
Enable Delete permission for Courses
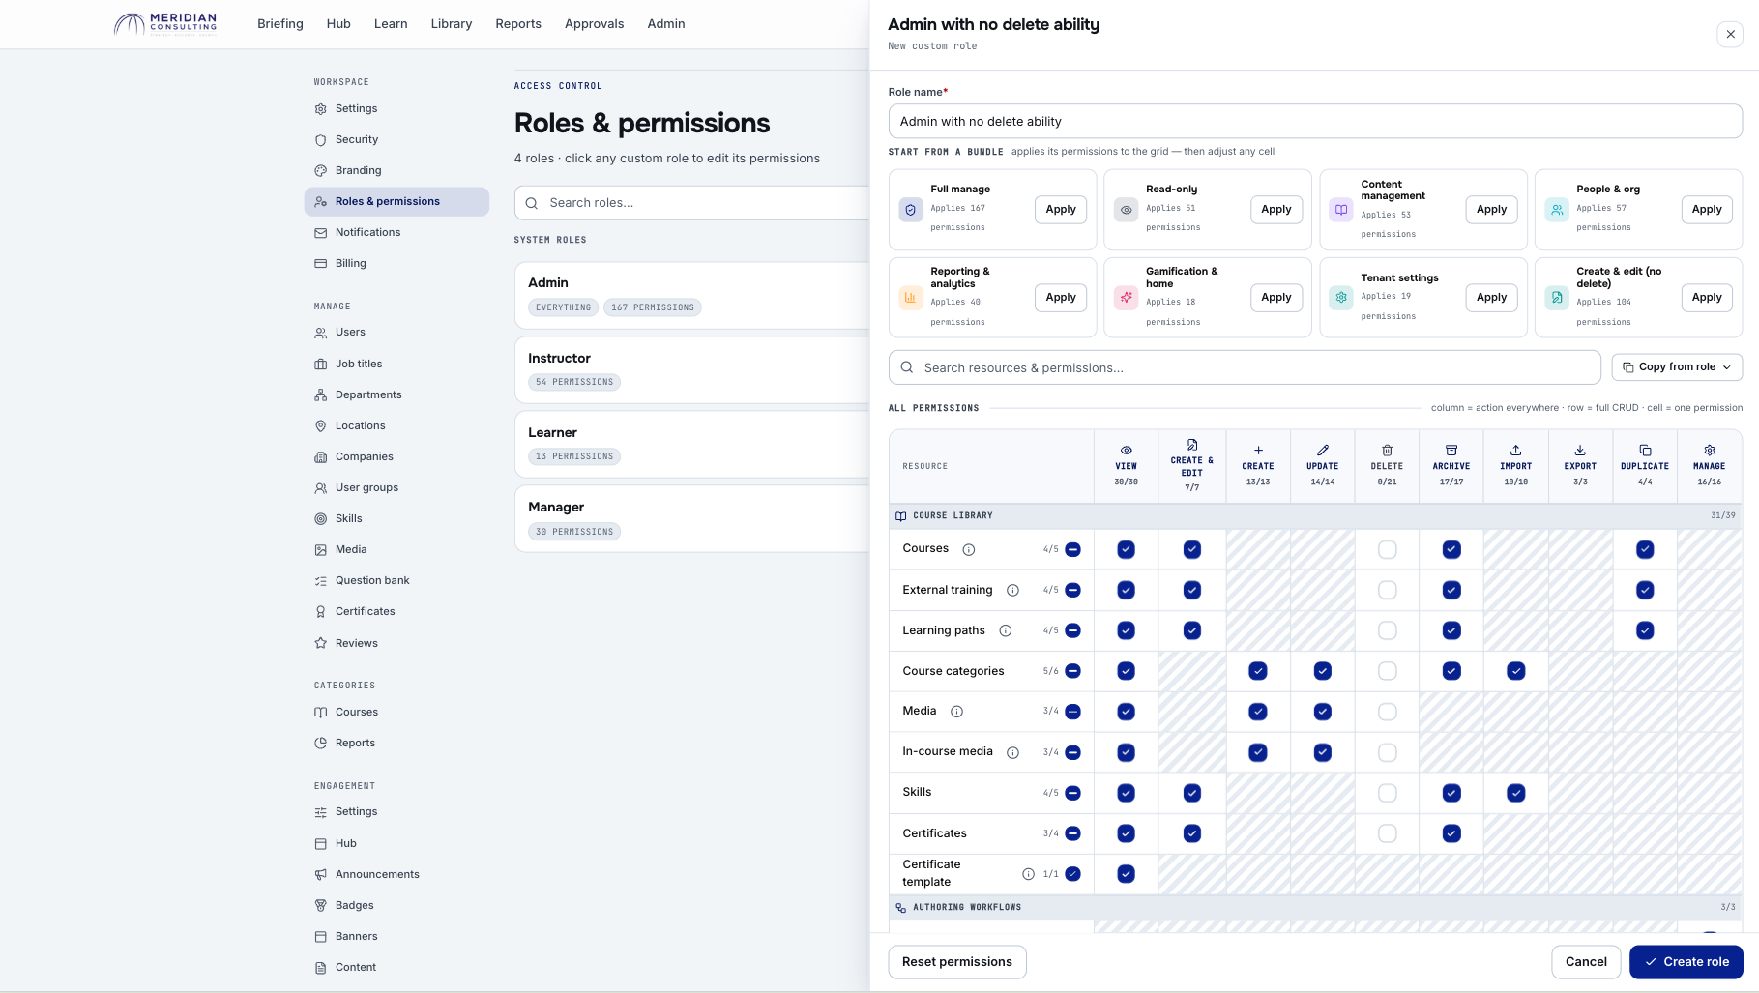pyautogui.click(x=1387, y=549)
